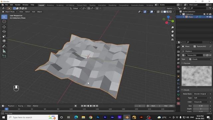Open the Modifier wrench properties tab
Screen dimensions: 213x120
pos(178,80)
